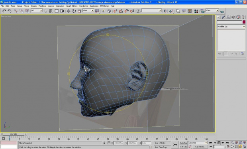Toggle the Set Key mode button
Viewport: 247px width, 149px height.
183,147
